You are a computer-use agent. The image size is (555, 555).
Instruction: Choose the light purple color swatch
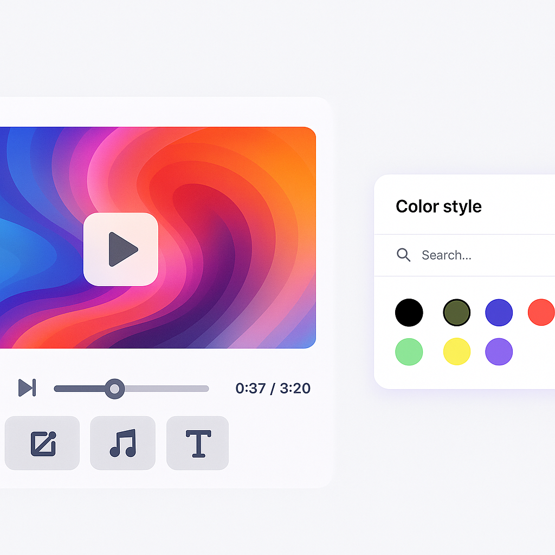point(499,352)
